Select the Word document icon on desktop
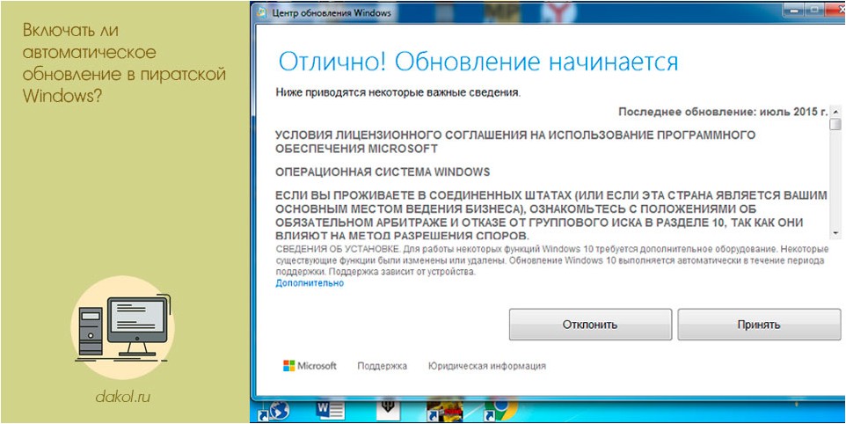Screen dimensions: 846x424 click(330, 410)
